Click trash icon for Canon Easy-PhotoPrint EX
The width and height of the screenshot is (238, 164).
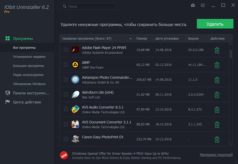click(217, 139)
